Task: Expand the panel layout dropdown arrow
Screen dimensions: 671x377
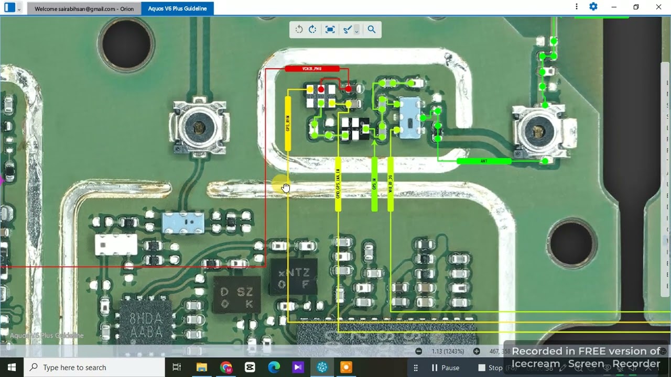Action: (x=19, y=8)
